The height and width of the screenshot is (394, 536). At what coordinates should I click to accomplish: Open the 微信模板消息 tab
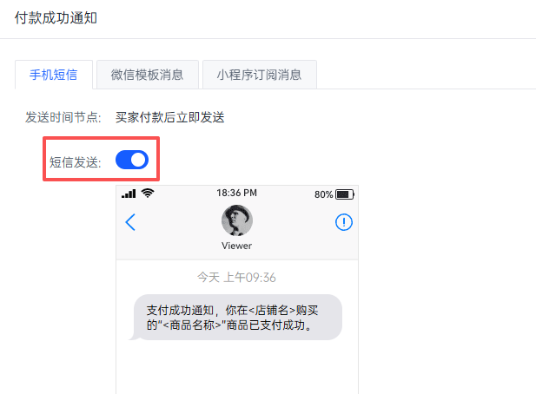147,75
